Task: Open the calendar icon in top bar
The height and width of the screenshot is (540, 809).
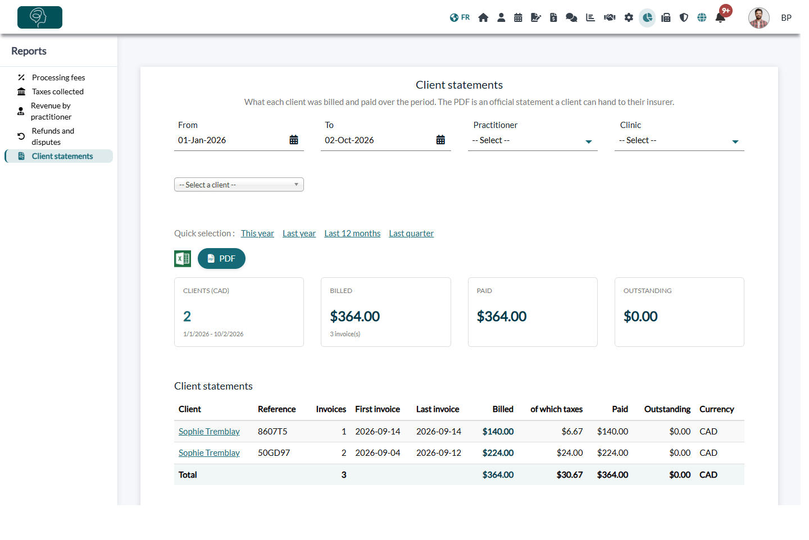Action: [x=518, y=17]
